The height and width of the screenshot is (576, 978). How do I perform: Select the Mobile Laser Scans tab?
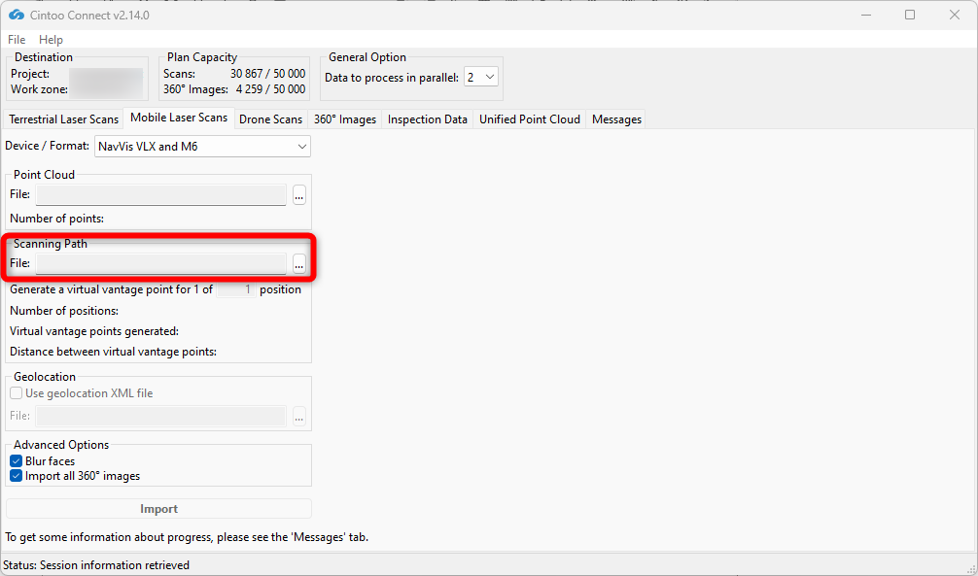(x=179, y=118)
